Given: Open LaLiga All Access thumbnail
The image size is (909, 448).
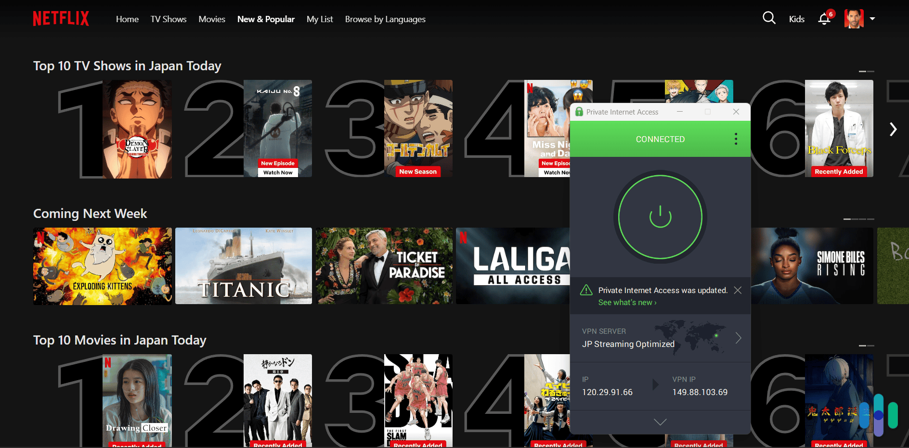Looking at the screenshot, I should (x=513, y=266).
